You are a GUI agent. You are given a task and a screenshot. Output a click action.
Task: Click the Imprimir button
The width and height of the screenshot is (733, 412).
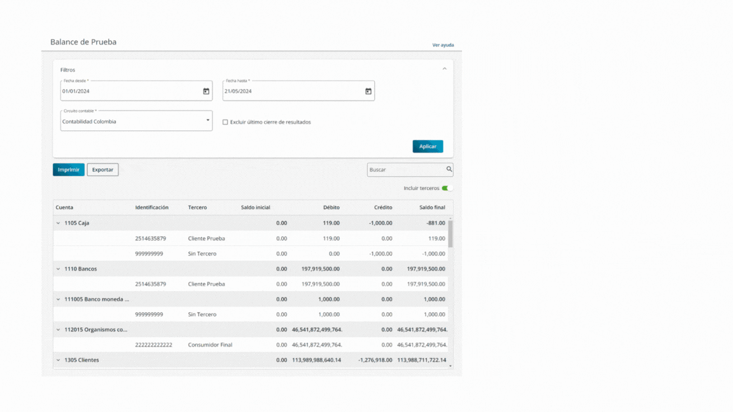tap(69, 170)
